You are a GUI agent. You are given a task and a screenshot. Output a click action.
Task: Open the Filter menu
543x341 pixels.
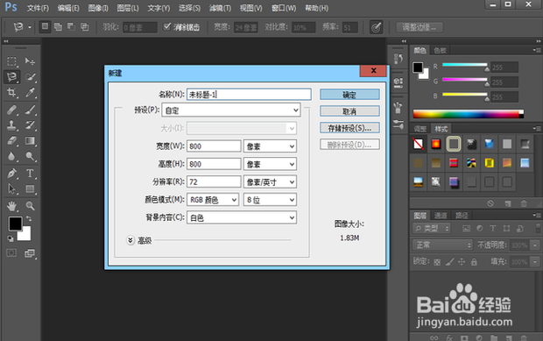tap(220, 8)
